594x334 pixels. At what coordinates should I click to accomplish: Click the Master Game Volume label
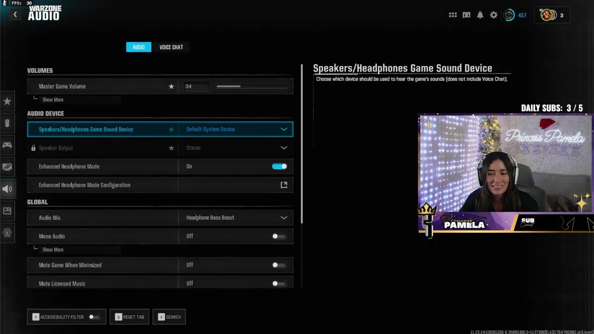tap(62, 86)
